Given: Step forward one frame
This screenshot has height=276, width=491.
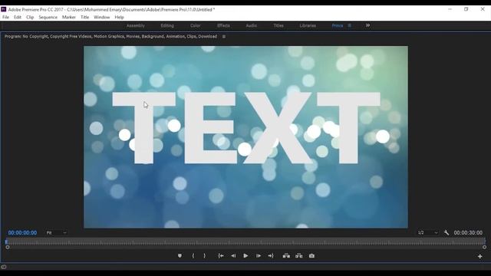Looking at the screenshot, I should (259, 255).
